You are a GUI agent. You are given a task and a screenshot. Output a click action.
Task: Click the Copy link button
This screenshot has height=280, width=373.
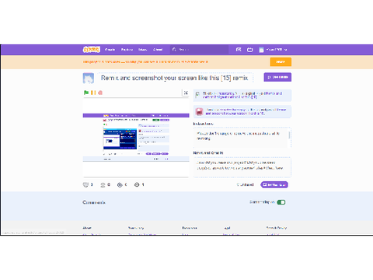coord(274,184)
